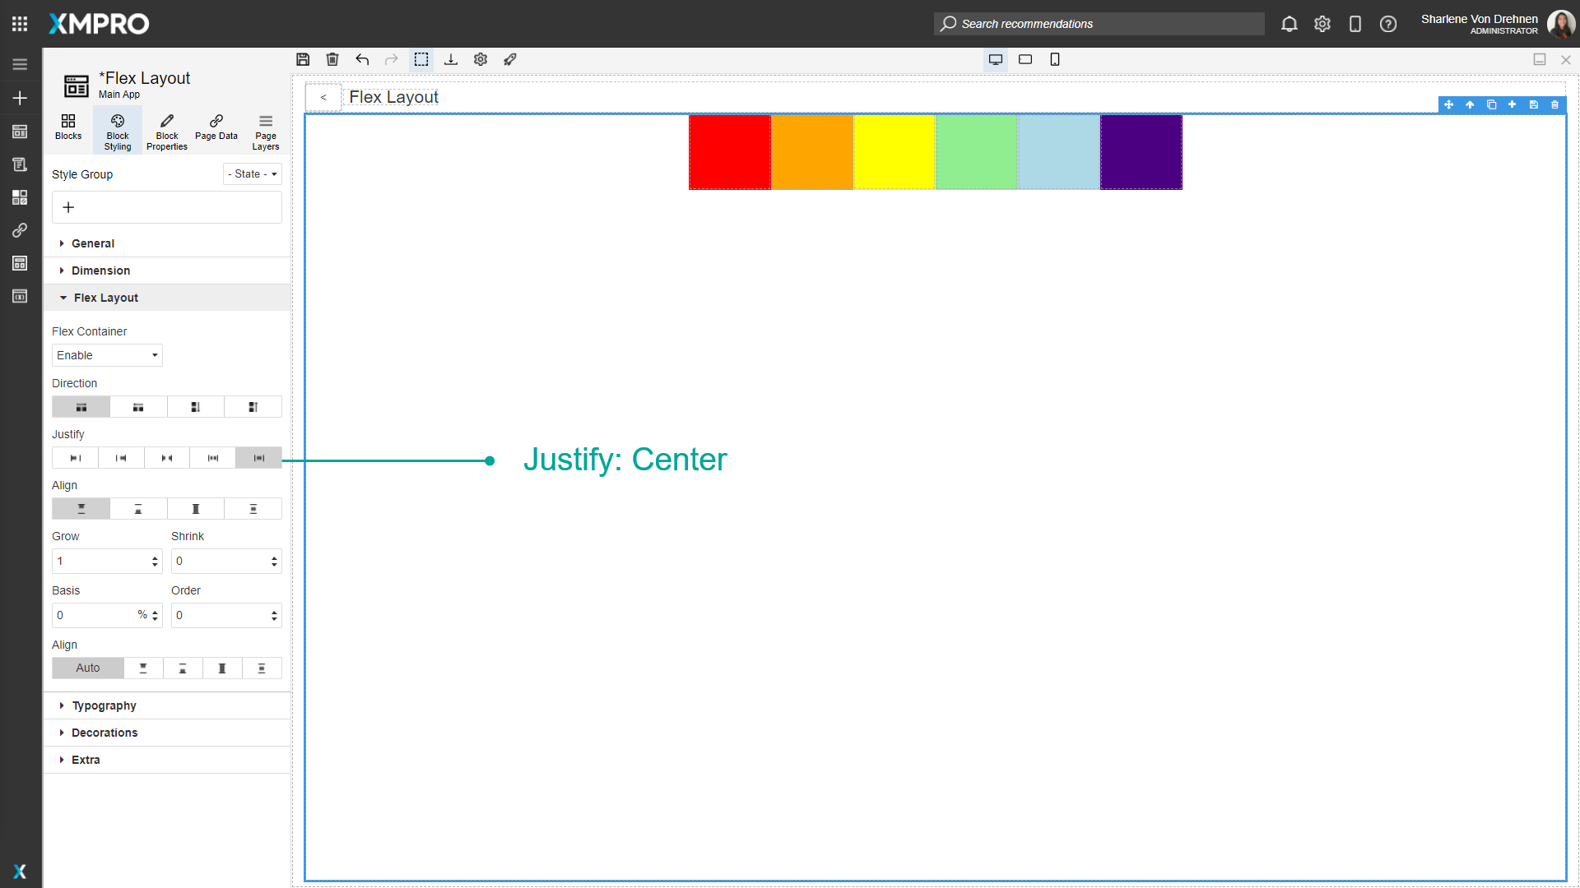This screenshot has height=888, width=1580.
Task: Switch to the Block Styling tab
Action: 117,129
